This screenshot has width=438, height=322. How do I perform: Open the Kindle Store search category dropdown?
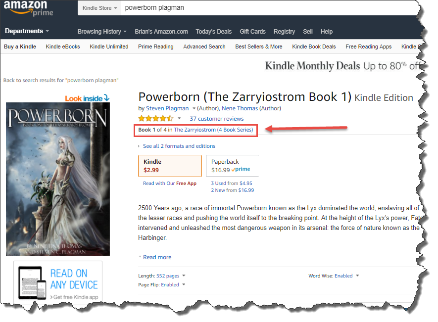point(99,8)
